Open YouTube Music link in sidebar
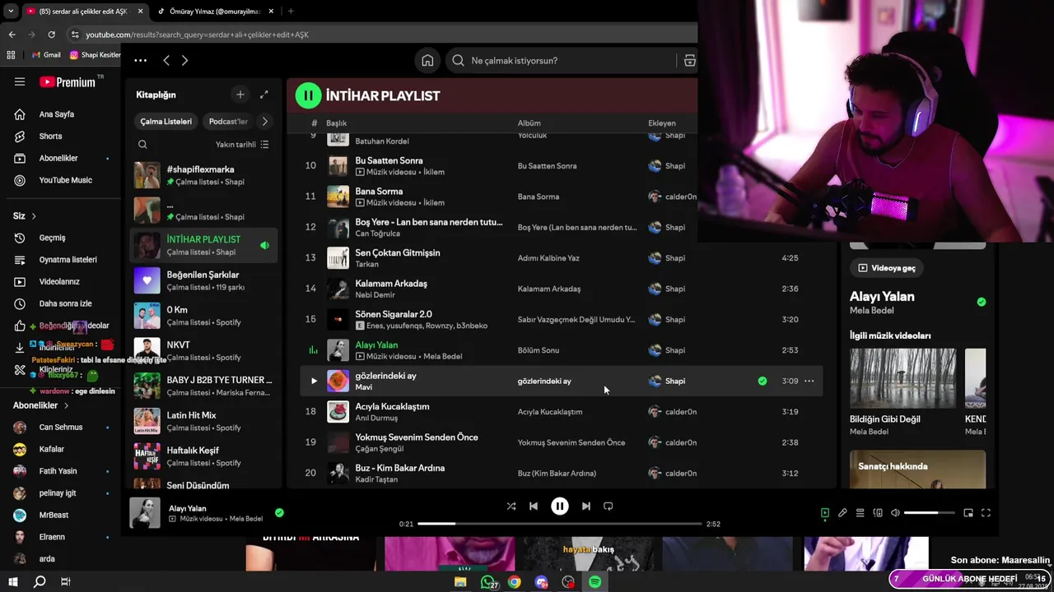Viewport: 1054px width, 592px height. click(65, 180)
